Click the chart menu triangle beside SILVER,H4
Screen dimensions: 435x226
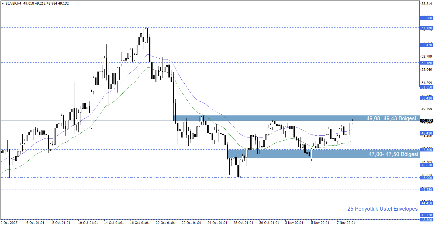pos(3,3)
